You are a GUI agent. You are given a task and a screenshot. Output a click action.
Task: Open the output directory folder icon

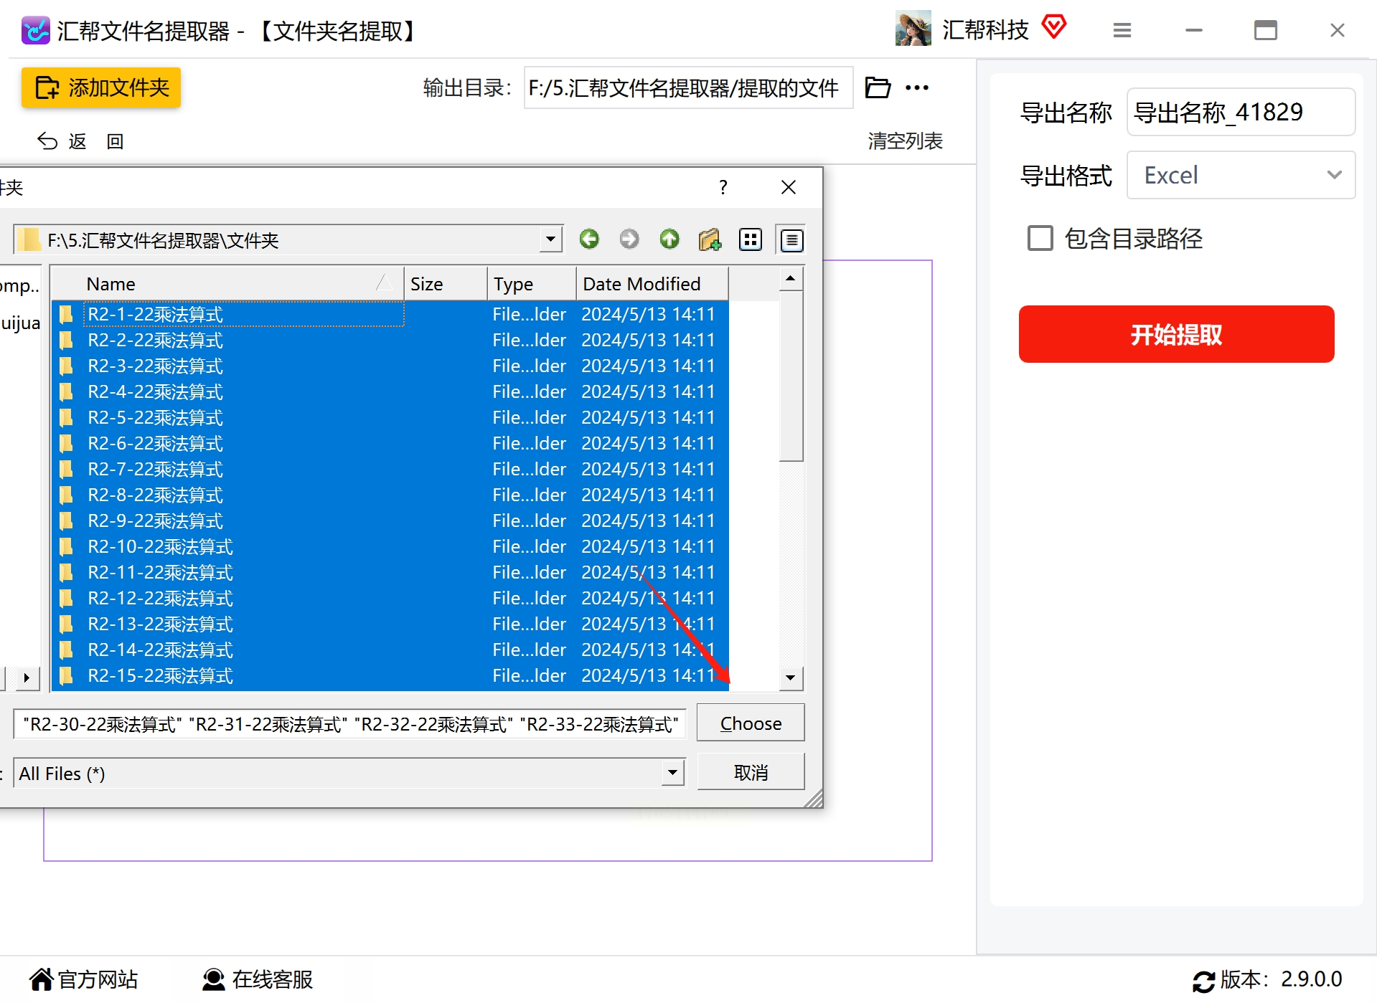[x=878, y=87]
